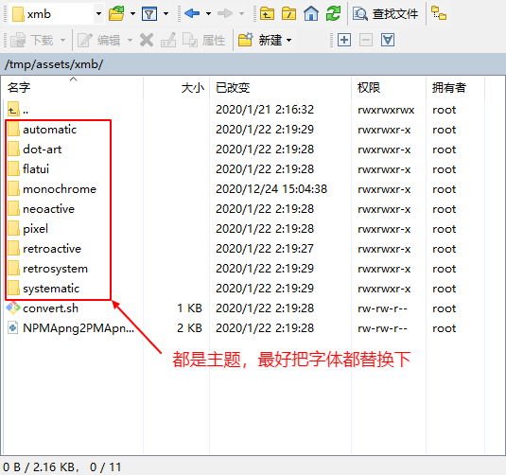Go to the parent directory icon
This screenshot has height=475, width=506.
[267, 14]
